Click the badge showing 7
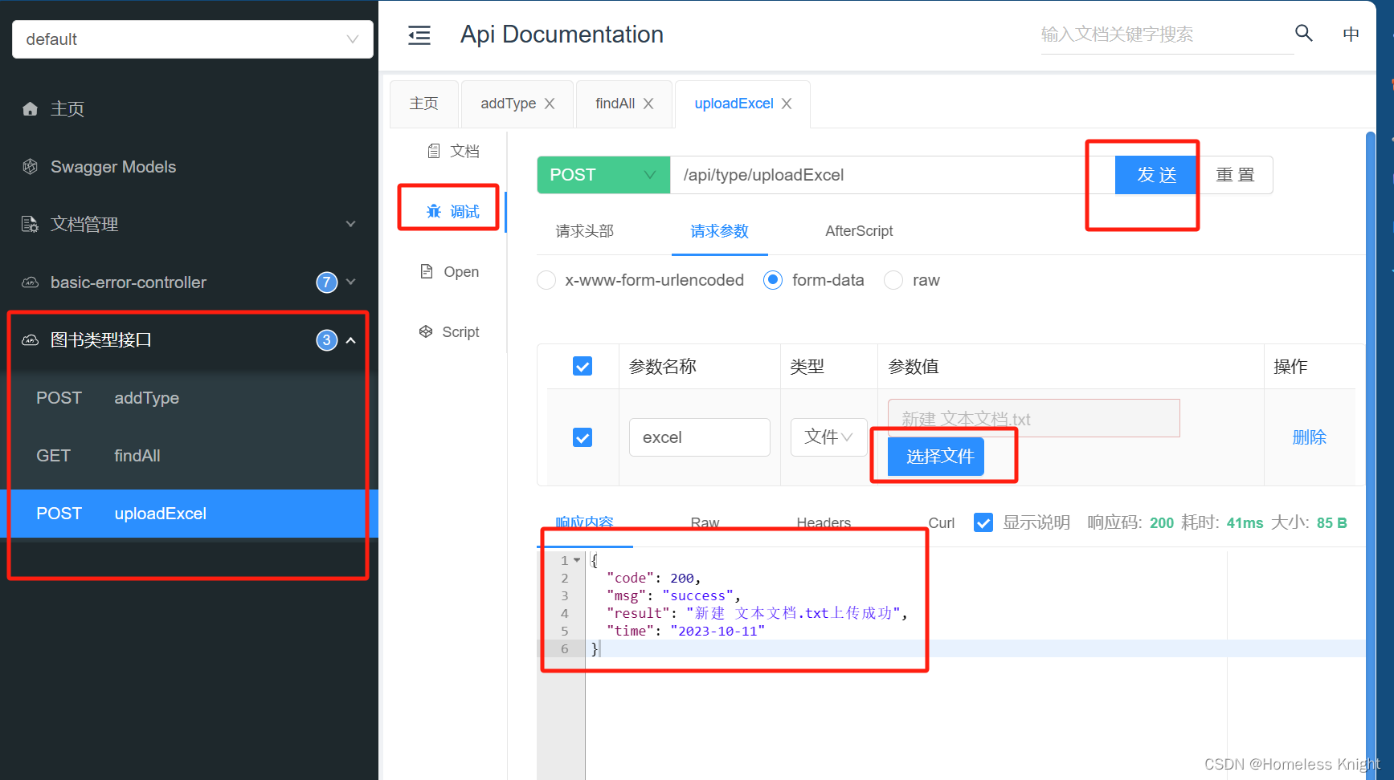 [x=326, y=282]
